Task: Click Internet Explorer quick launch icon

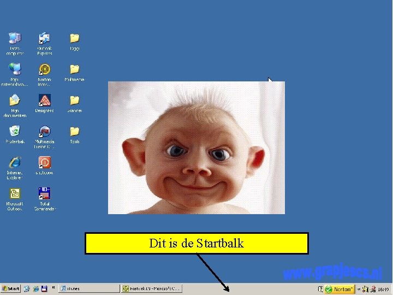Action: click(36, 289)
